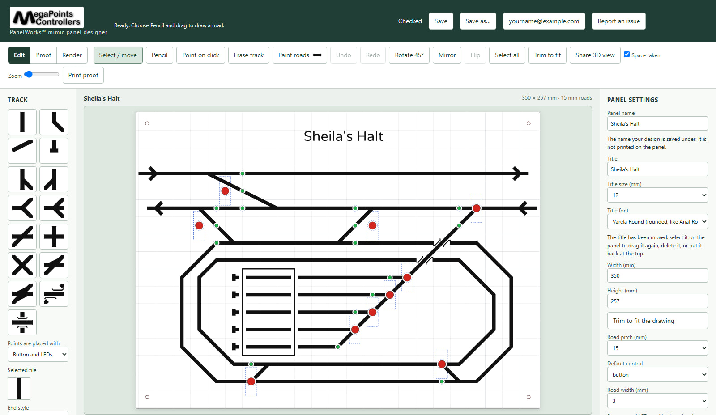Click the MegaPoints Controllers logo

[x=47, y=18]
